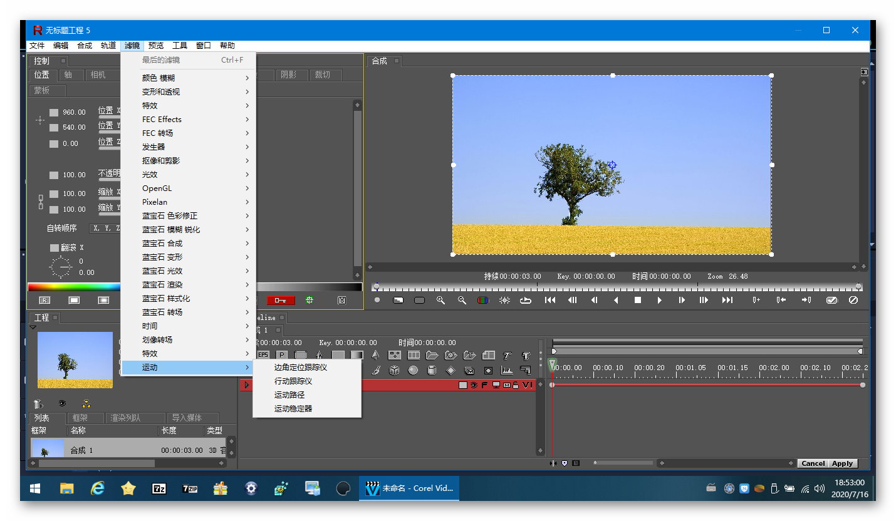Toggle the checkbox beside 翻滚 X
Viewport: 896px width, 521px height.
point(54,248)
